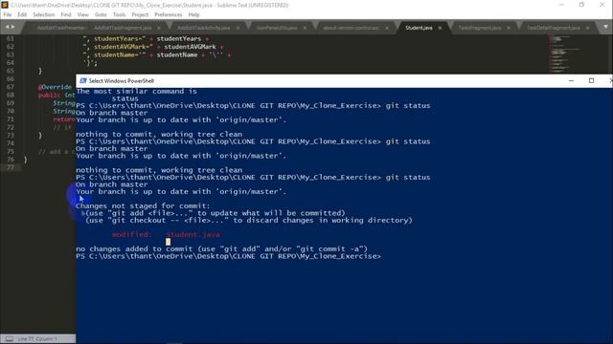Switch to the AddEditTaskActivity.java tab
This screenshot has height=344, width=613.
click(x=204, y=28)
